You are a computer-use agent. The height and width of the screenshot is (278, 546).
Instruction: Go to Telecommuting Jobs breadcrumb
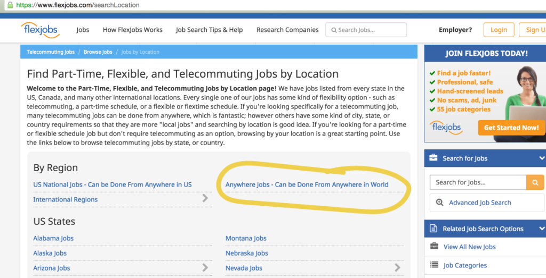(x=51, y=52)
